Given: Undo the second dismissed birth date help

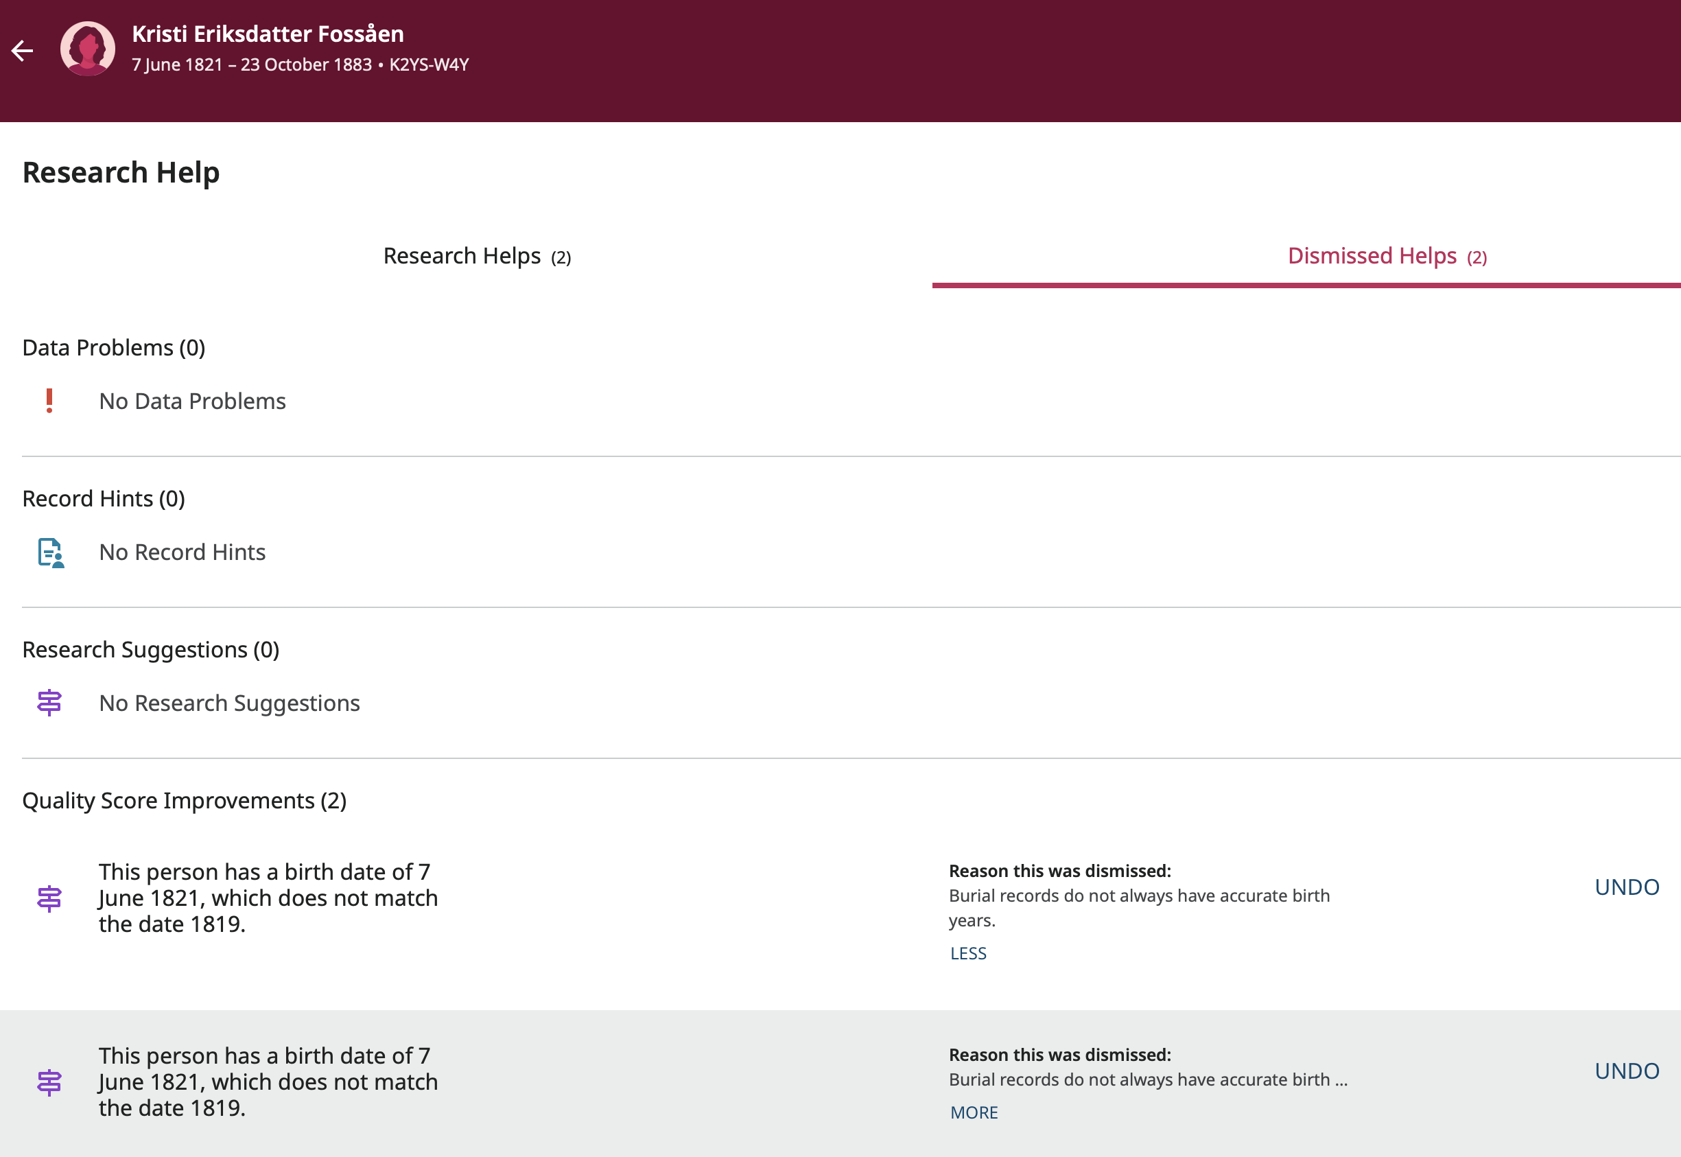Looking at the screenshot, I should pos(1626,1071).
